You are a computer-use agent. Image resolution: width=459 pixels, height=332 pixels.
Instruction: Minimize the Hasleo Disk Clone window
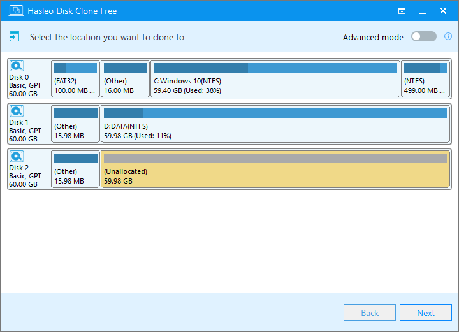tap(423, 11)
